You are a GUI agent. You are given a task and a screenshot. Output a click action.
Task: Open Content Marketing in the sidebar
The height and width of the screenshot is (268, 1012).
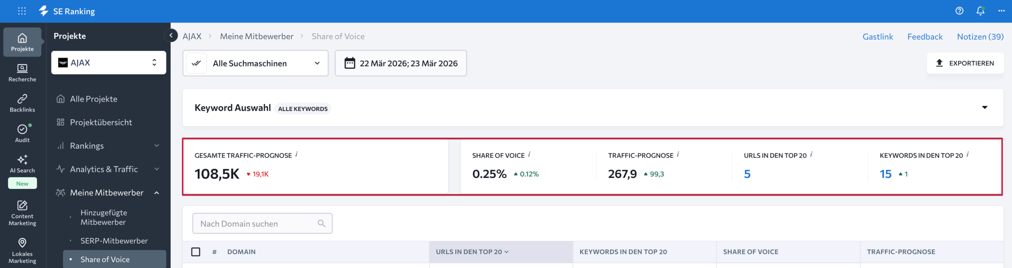(x=22, y=213)
